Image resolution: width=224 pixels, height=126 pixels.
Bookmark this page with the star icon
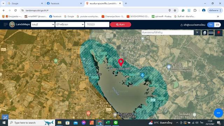(x=175, y=10)
